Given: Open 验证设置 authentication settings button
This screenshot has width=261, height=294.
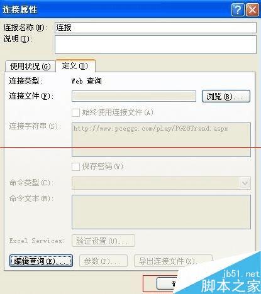Looking at the screenshot, I should 103,241.
